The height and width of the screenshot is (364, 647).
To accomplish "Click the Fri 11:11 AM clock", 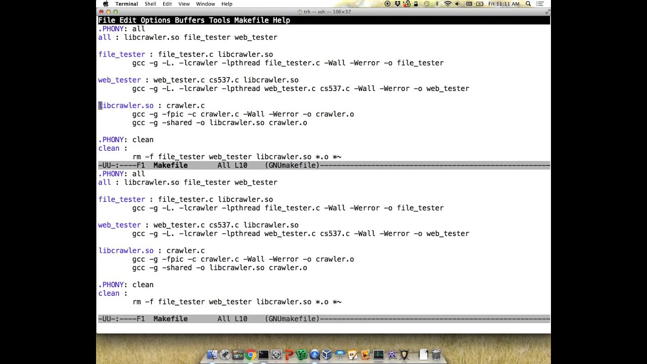I will click(504, 4).
